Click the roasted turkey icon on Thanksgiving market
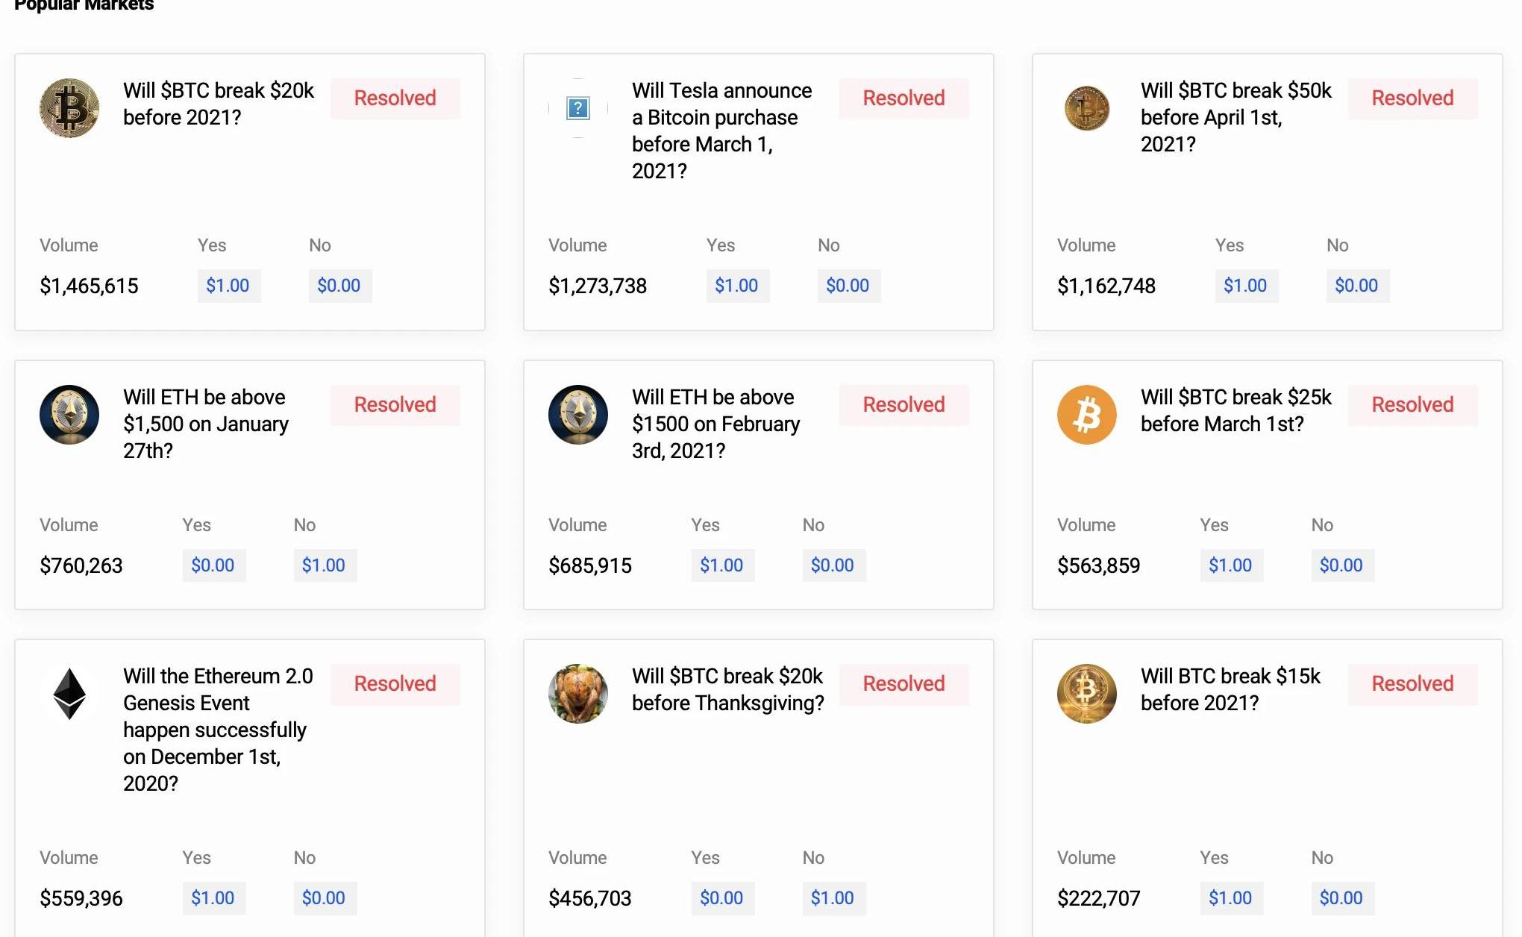 [578, 694]
